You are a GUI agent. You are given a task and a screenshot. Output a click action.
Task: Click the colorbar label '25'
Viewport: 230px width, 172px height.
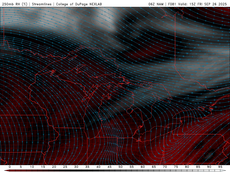(x=65, y=167)
